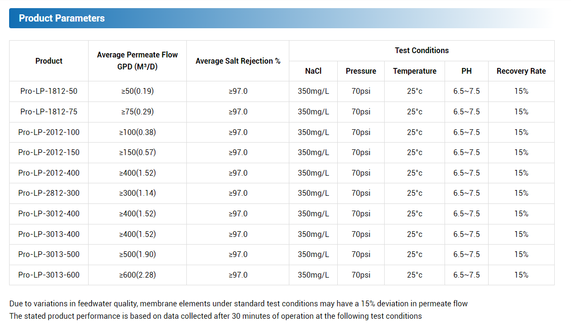The height and width of the screenshot is (325, 571).
Task: Select the Recovery Rate column header
Action: pyautogui.click(x=521, y=71)
